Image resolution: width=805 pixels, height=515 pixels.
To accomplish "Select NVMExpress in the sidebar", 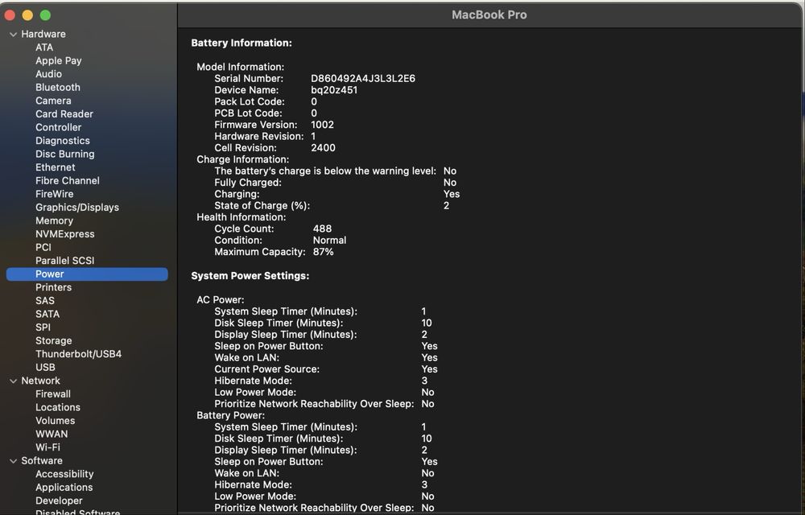I will point(64,234).
